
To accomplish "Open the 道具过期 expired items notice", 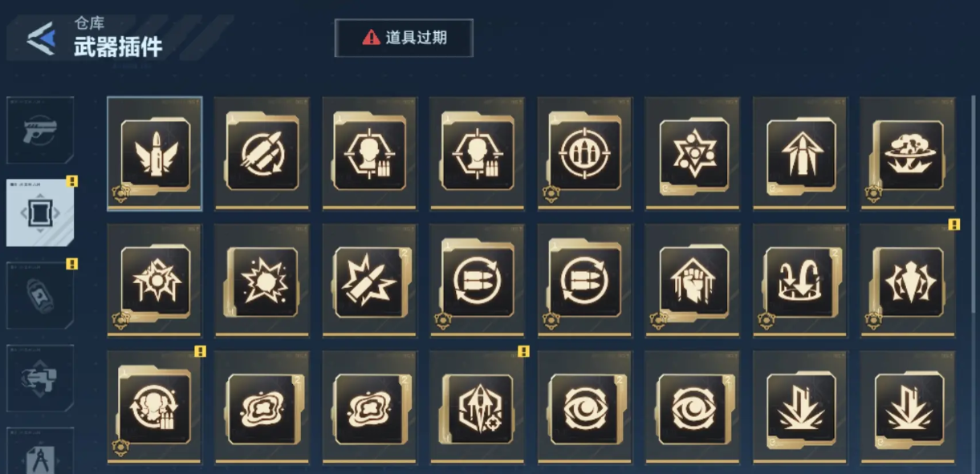I will click(x=404, y=38).
